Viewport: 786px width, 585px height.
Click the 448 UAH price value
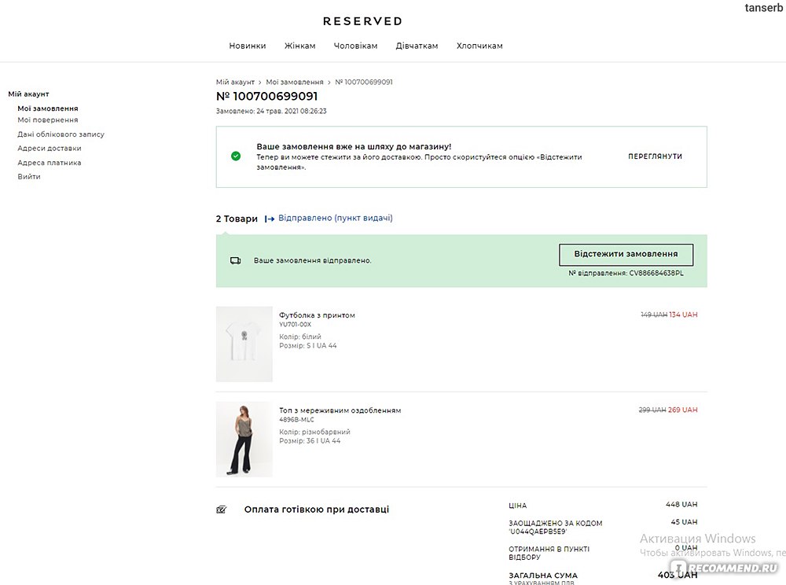click(681, 504)
